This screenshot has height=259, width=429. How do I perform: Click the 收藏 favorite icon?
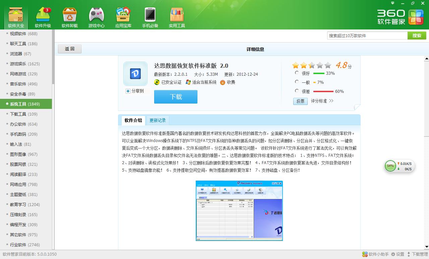point(222,82)
